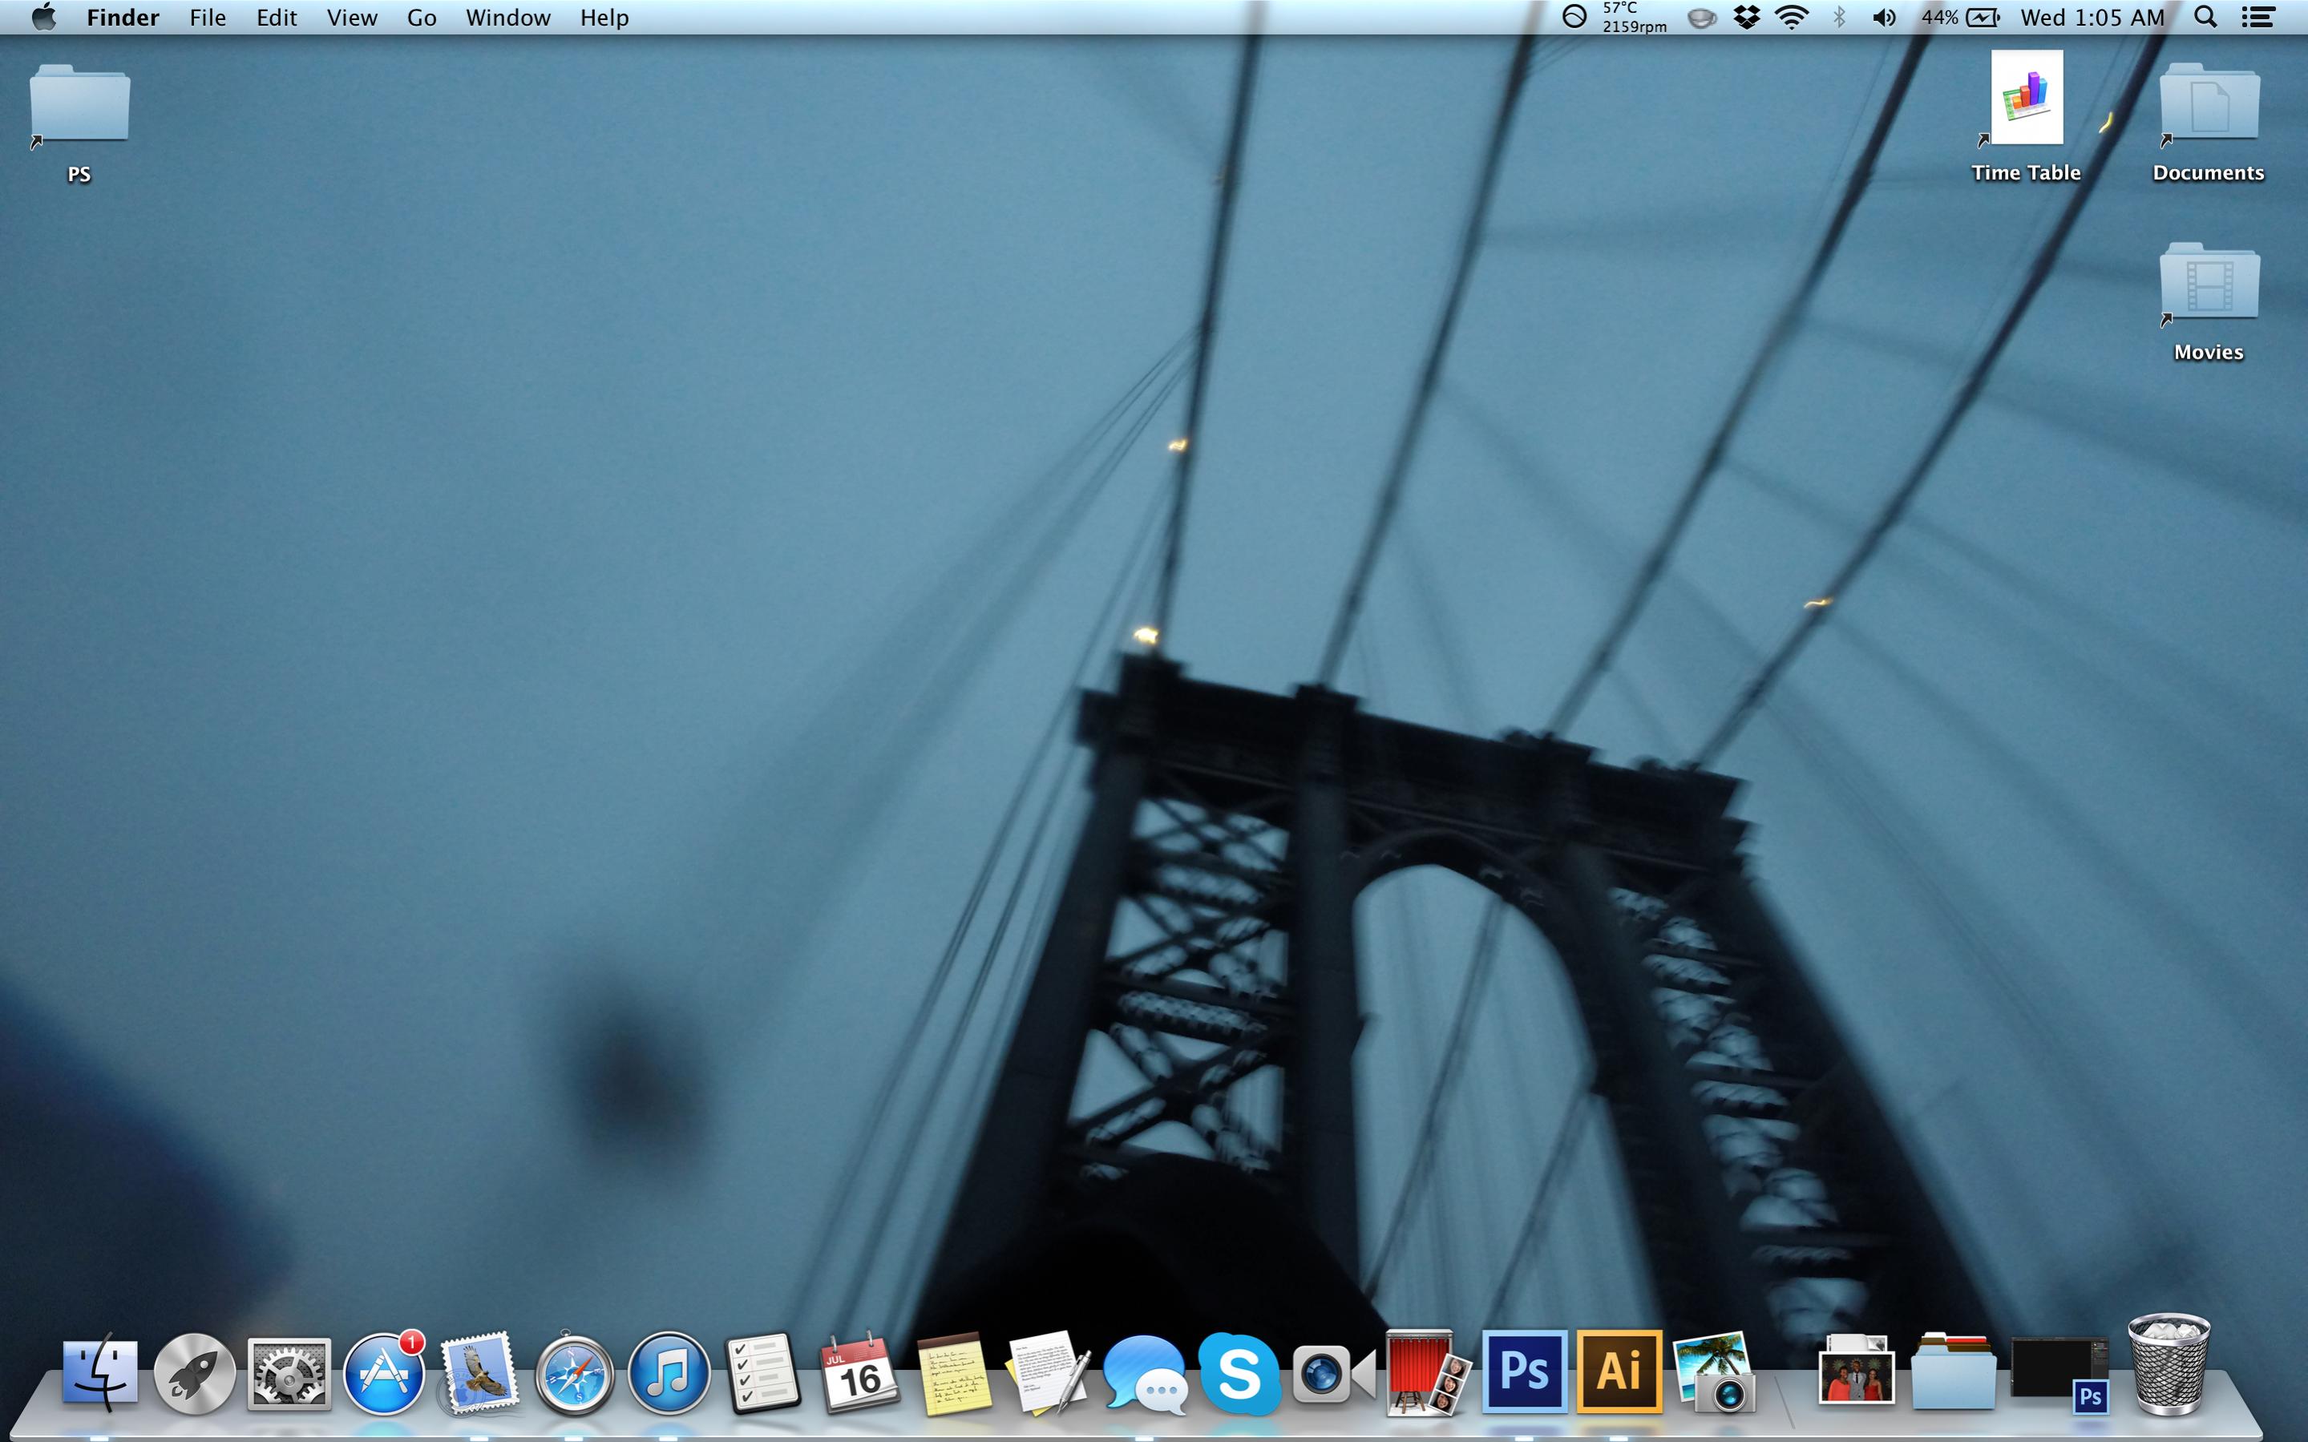This screenshot has height=1442, width=2308.
Task: Open the App Store with update badge
Action: click(384, 1373)
